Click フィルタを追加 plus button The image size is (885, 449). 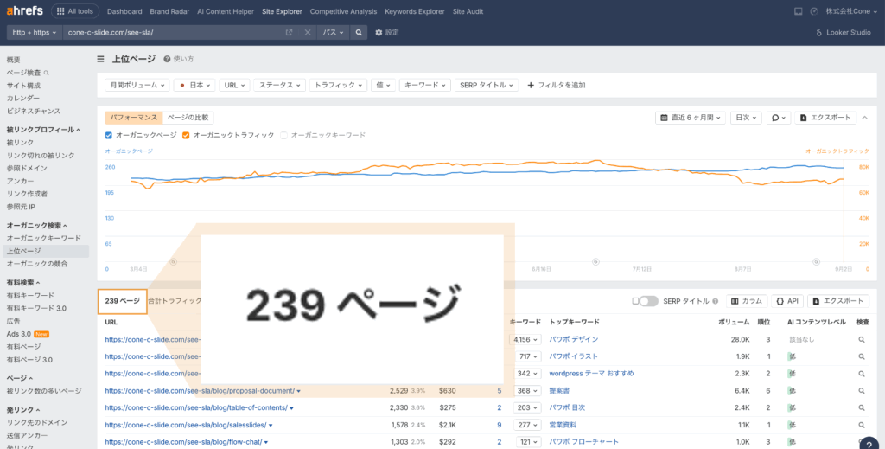pos(556,86)
